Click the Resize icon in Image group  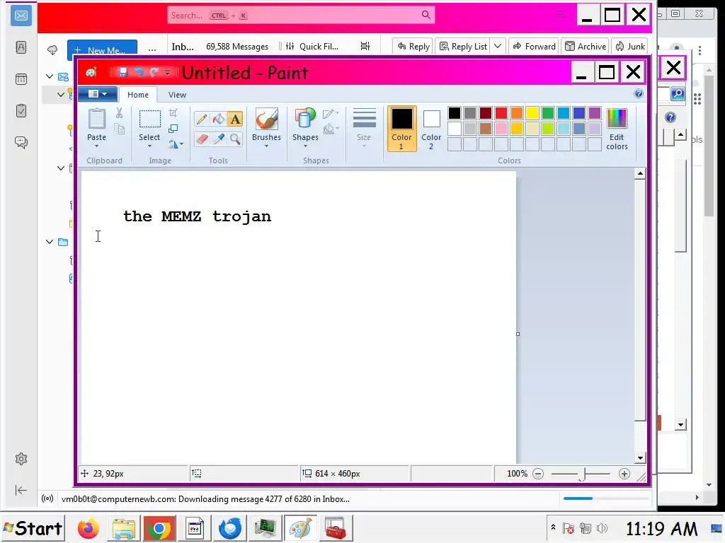pos(173,129)
